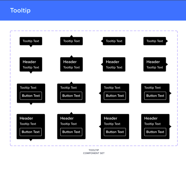This screenshot has width=186, height=178.
Task: Select the buttonless Header tooltip with left arrow
Action: point(114,64)
